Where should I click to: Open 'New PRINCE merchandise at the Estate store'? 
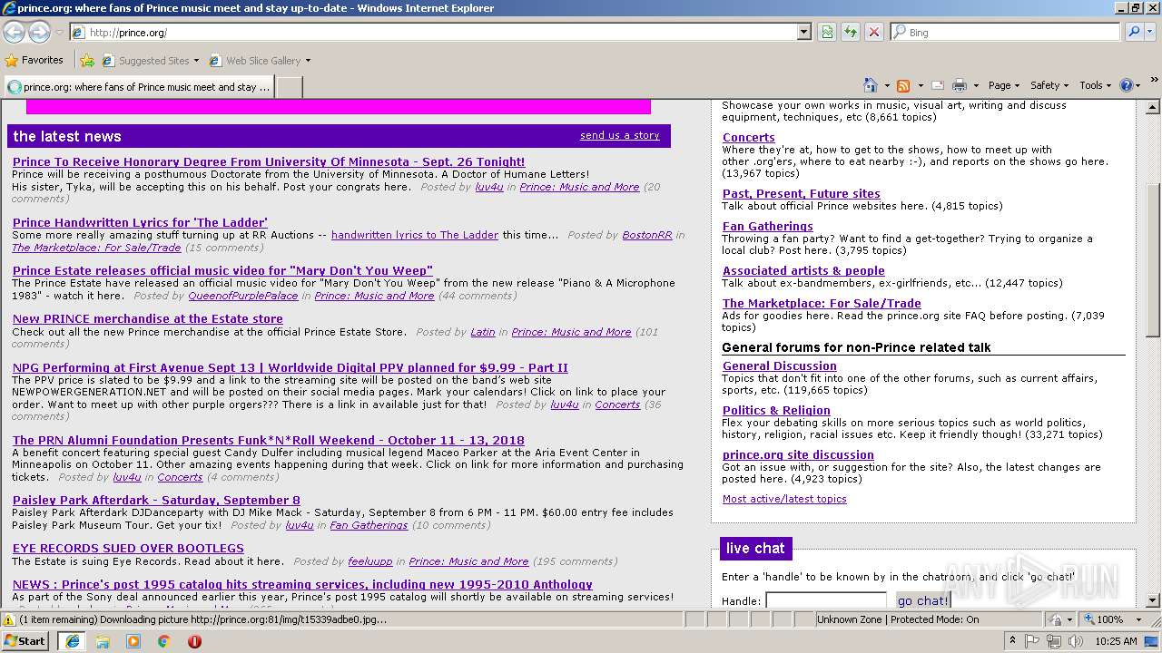tap(148, 318)
